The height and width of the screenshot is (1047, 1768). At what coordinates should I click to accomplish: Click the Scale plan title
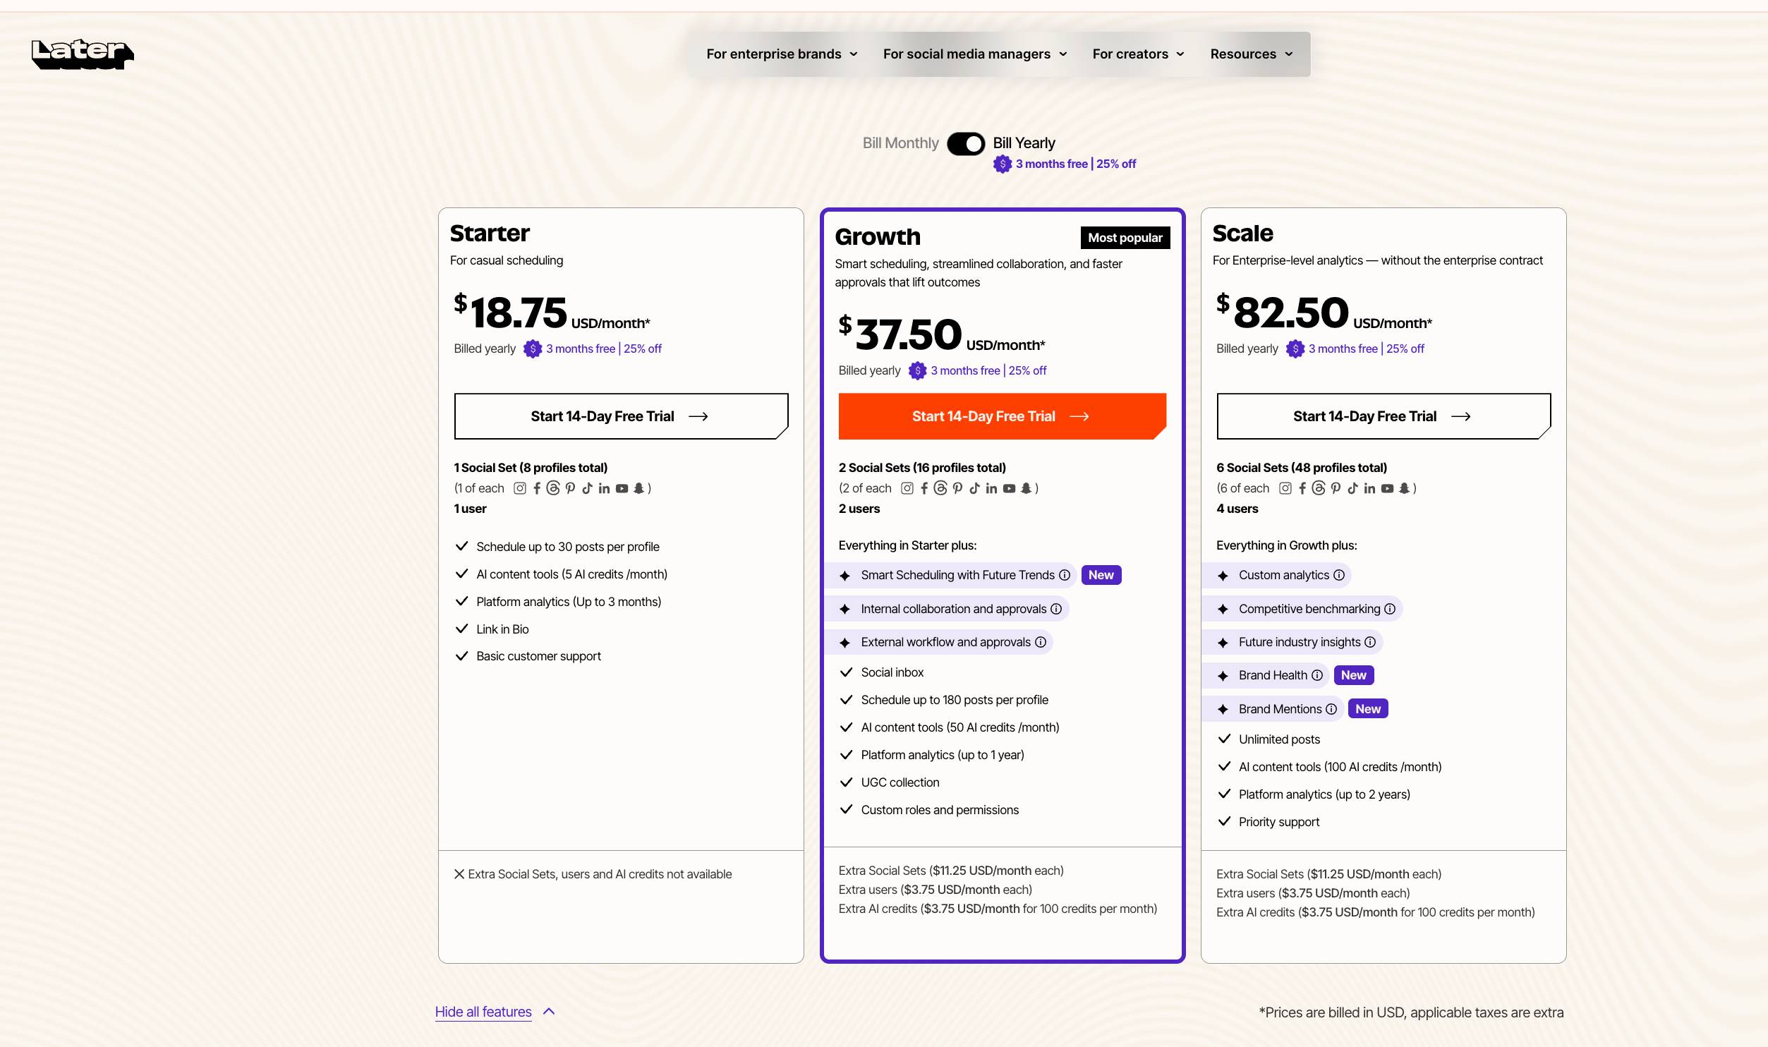click(x=1242, y=234)
